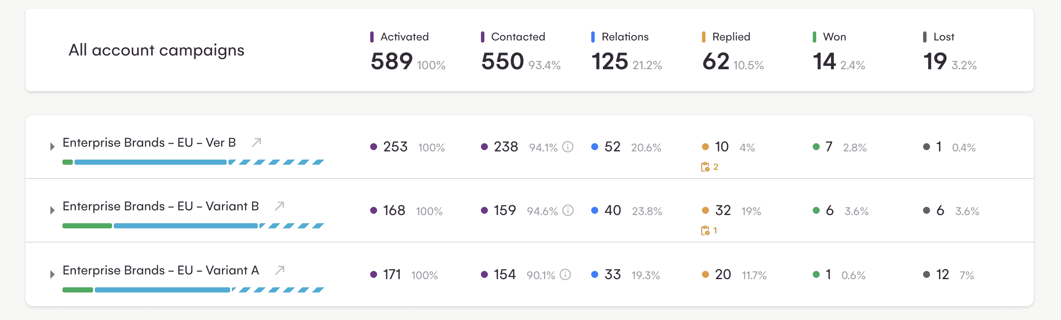The width and height of the screenshot is (1061, 320).
Task: Click info icon next to 90.1% contacted
Action: point(565,274)
